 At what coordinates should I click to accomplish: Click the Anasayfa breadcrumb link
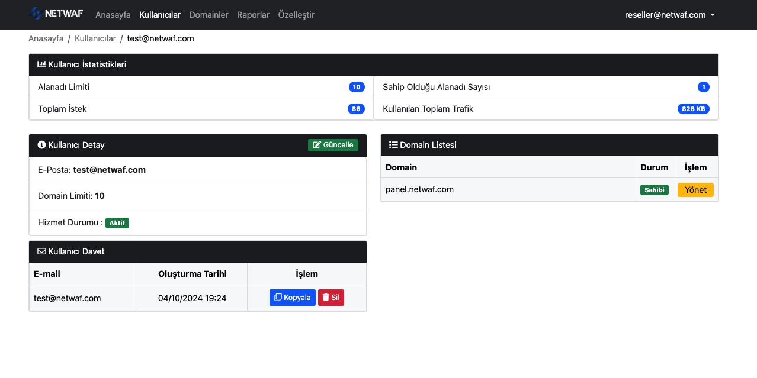[46, 38]
